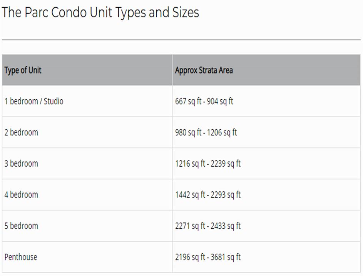The height and width of the screenshot is (276, 363).
Task: Select the '1442 sq ft' area value
Action: tap(190, 195)
